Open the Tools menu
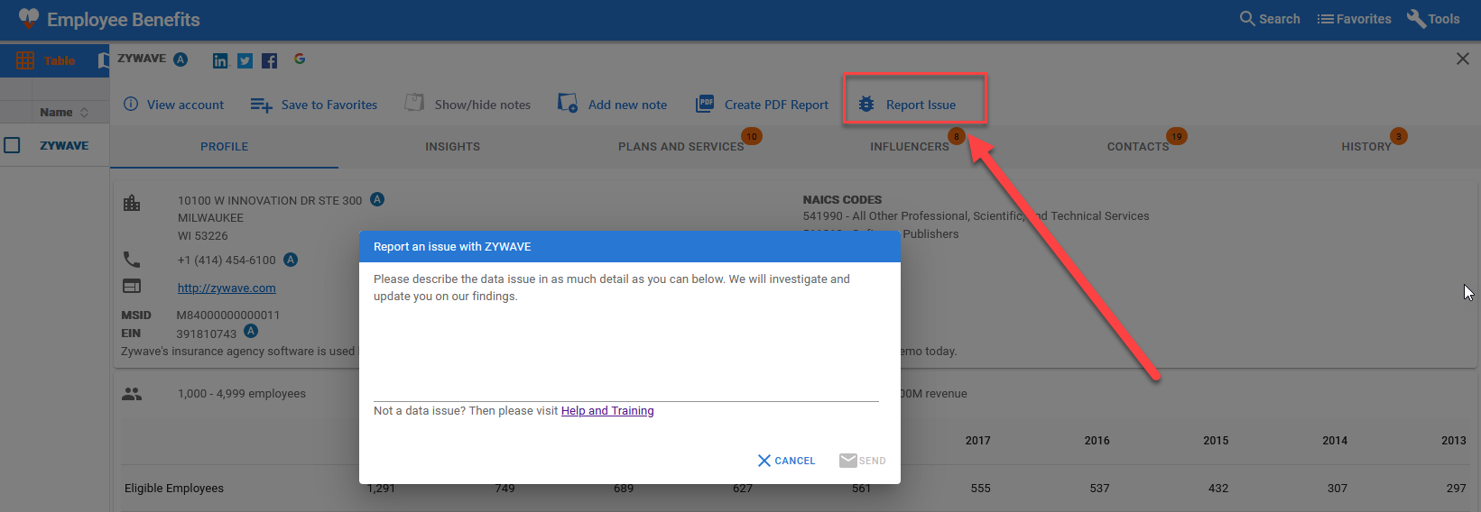This screenshot has width=1481, height=512. [1433, 19]
